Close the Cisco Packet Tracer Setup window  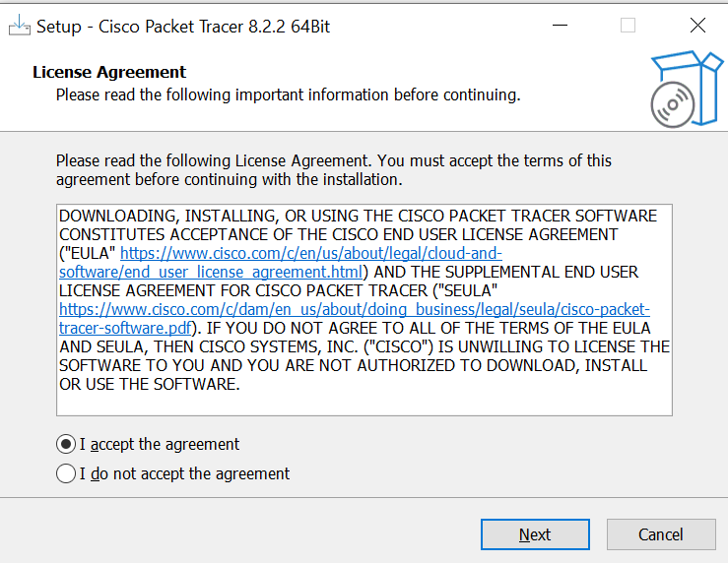[697, 27]
